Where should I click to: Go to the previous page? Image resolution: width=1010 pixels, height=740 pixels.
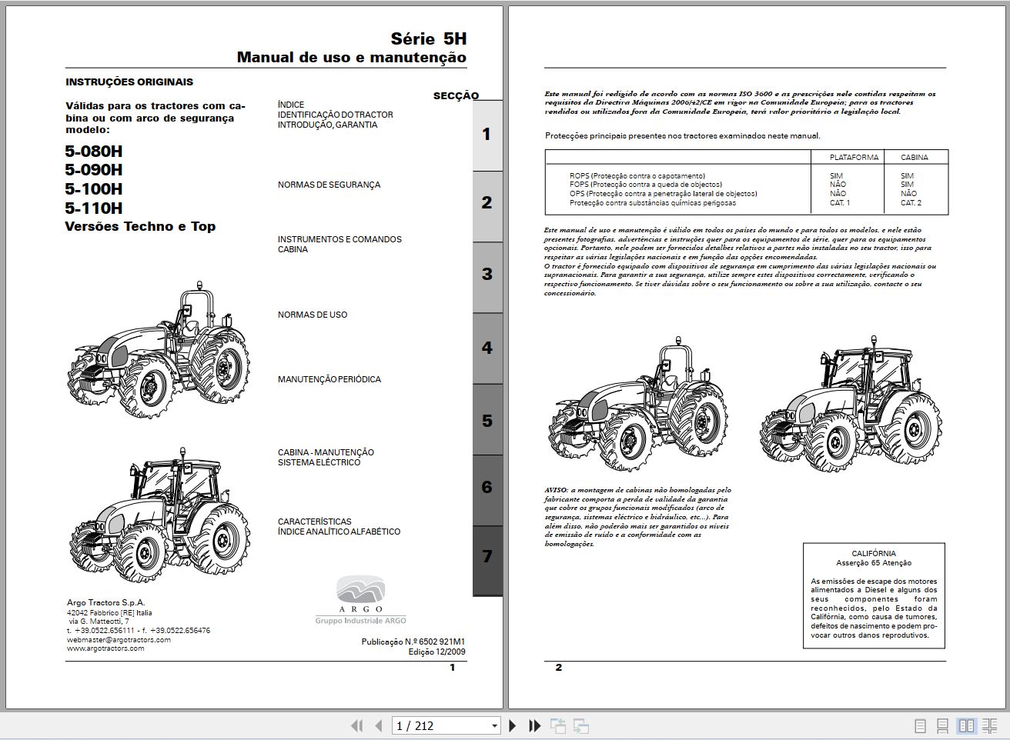[378, 725]
